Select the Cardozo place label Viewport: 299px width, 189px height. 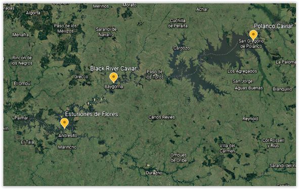pos(182,48)
